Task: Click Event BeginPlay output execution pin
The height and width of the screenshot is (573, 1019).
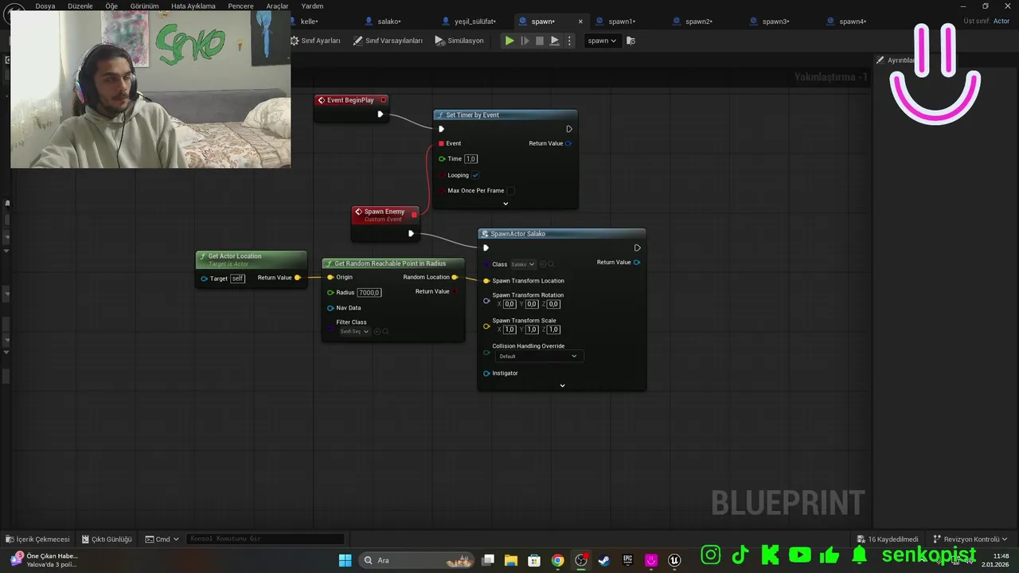Action: pyautogui.click(x=380, y=114)
